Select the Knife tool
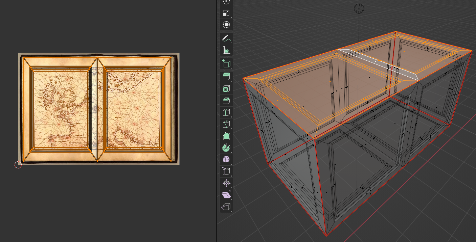Screen dimensions: 476x242 226,124
